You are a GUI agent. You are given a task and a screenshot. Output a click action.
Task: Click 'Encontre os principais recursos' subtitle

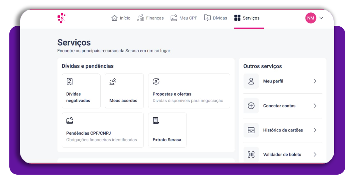(x=114, y=51)
